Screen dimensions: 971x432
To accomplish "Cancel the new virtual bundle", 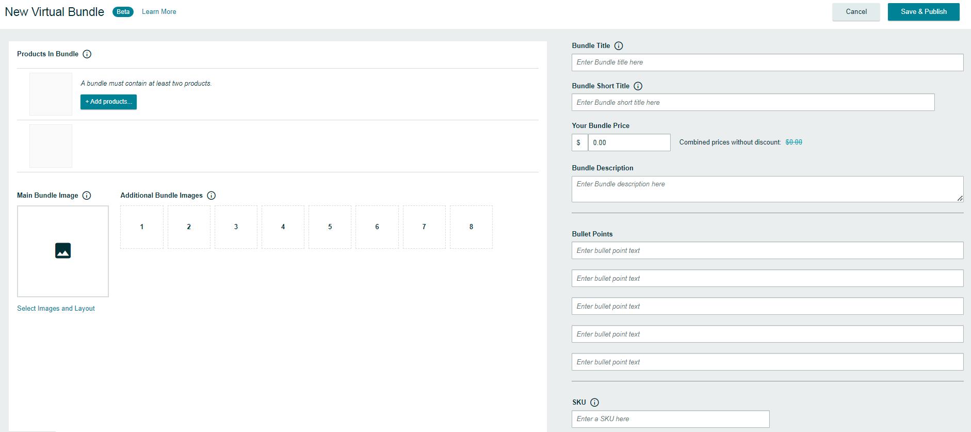I will pyautogui.click(x=856, y=12).
